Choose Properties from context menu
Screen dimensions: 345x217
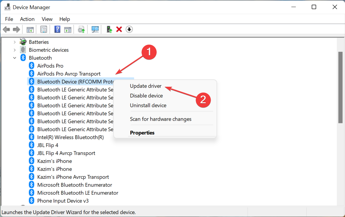coord(142,133)
